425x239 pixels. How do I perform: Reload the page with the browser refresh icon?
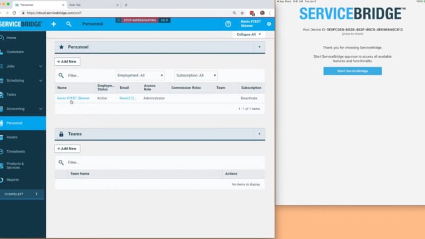point(15,13)
